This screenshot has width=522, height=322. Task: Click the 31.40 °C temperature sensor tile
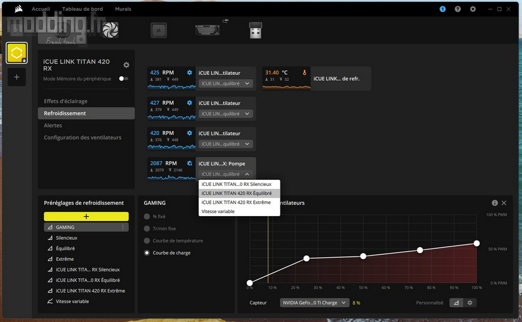[317, 78]
